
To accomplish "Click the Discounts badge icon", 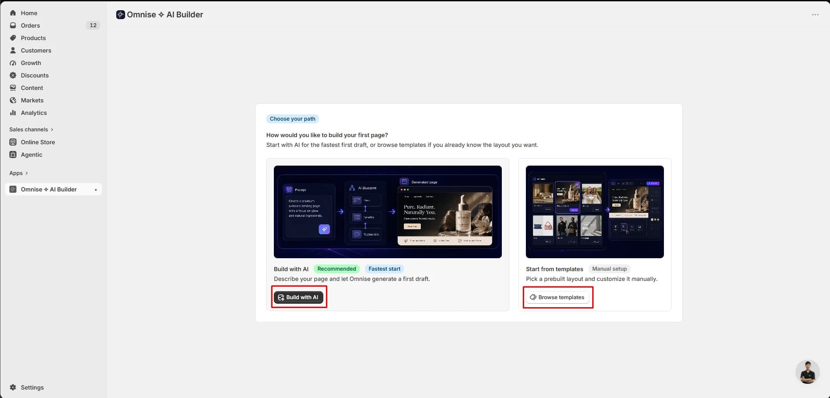I will 13,75.
